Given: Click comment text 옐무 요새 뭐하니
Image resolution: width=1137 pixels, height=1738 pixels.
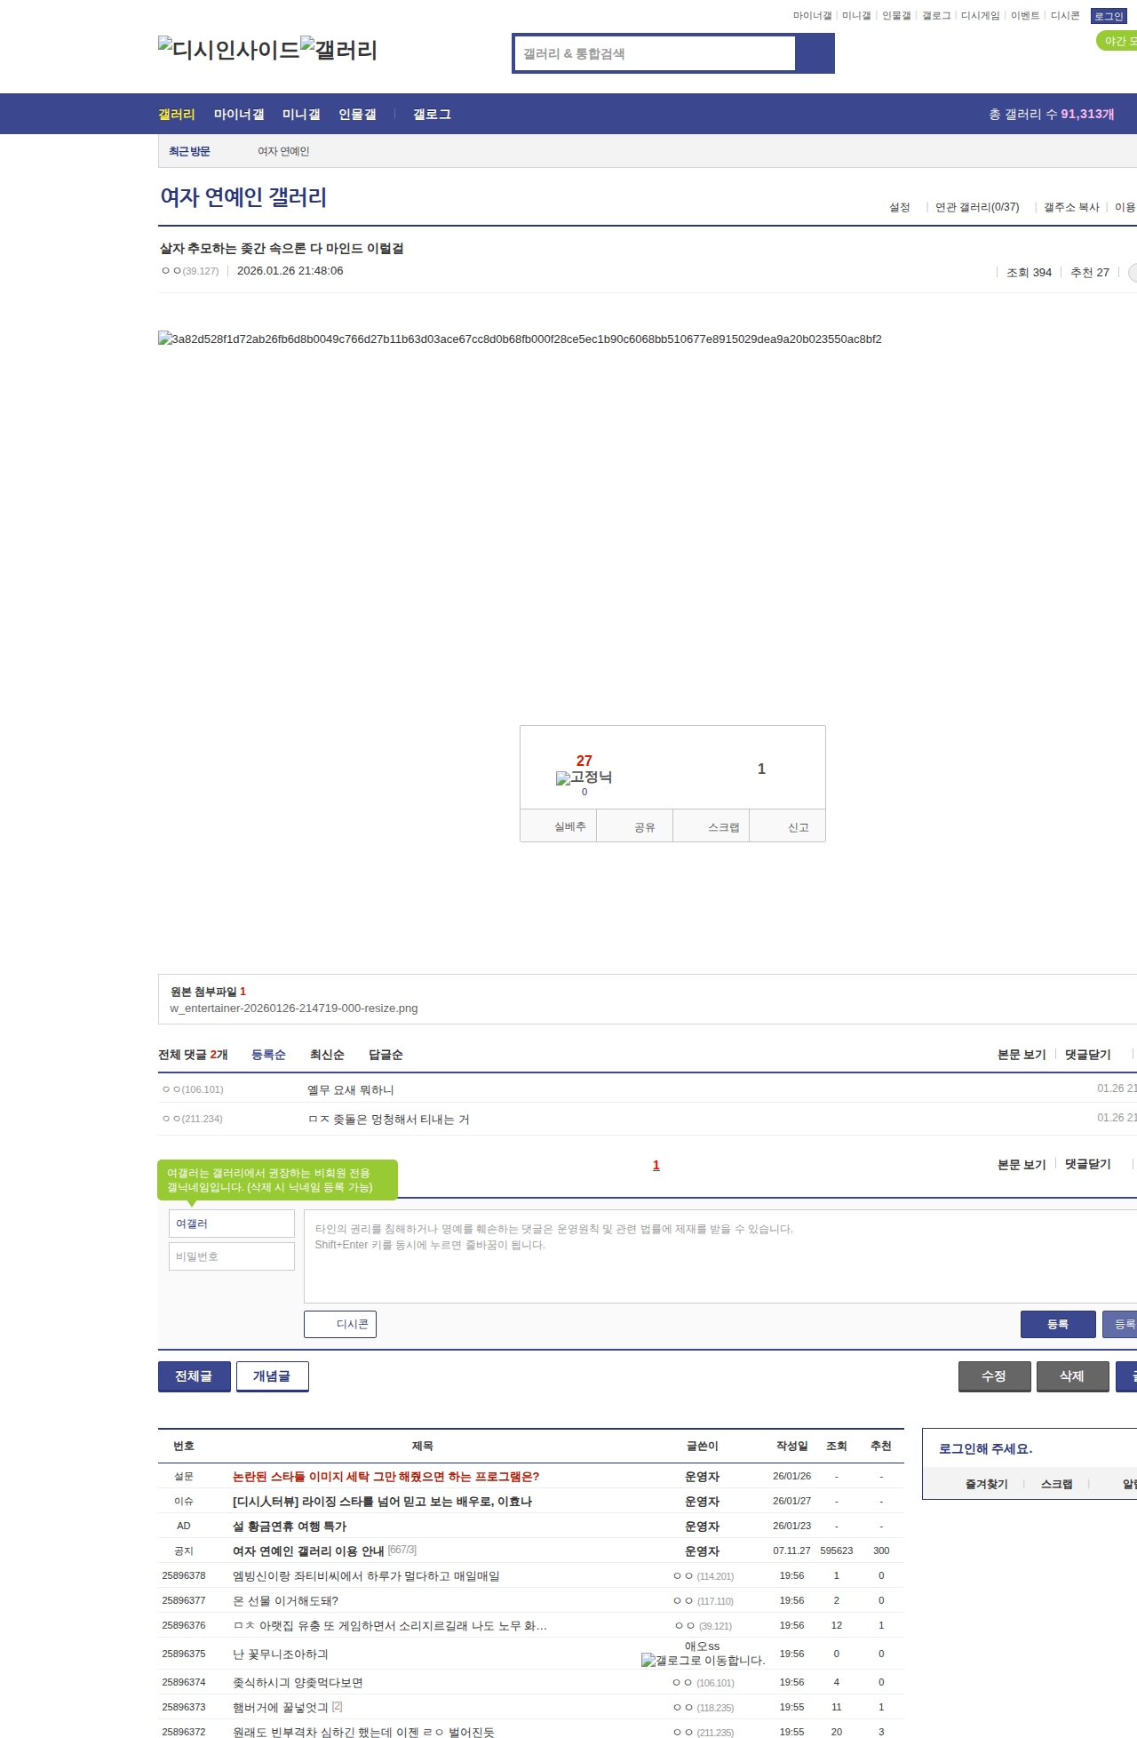Looking at the screenshot, I should click(x=351, y=1089).
